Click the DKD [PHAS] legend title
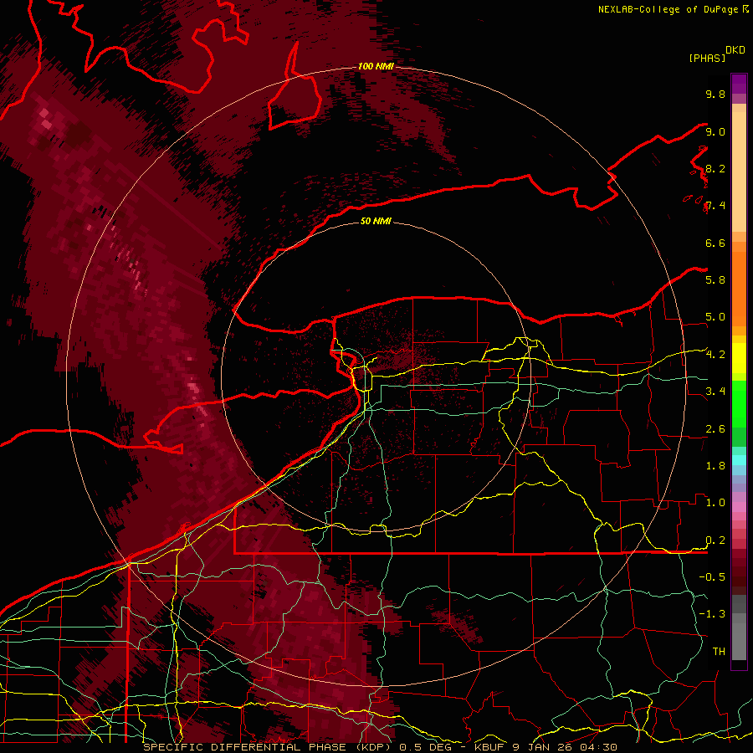753x753 pixels. tap(716, 54)
